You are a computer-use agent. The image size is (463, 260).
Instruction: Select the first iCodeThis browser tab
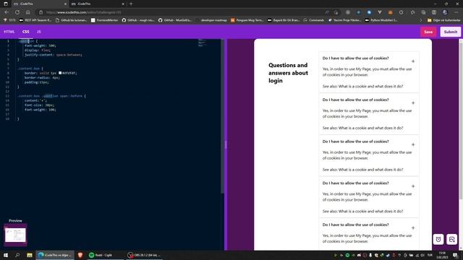pos(40,4)
